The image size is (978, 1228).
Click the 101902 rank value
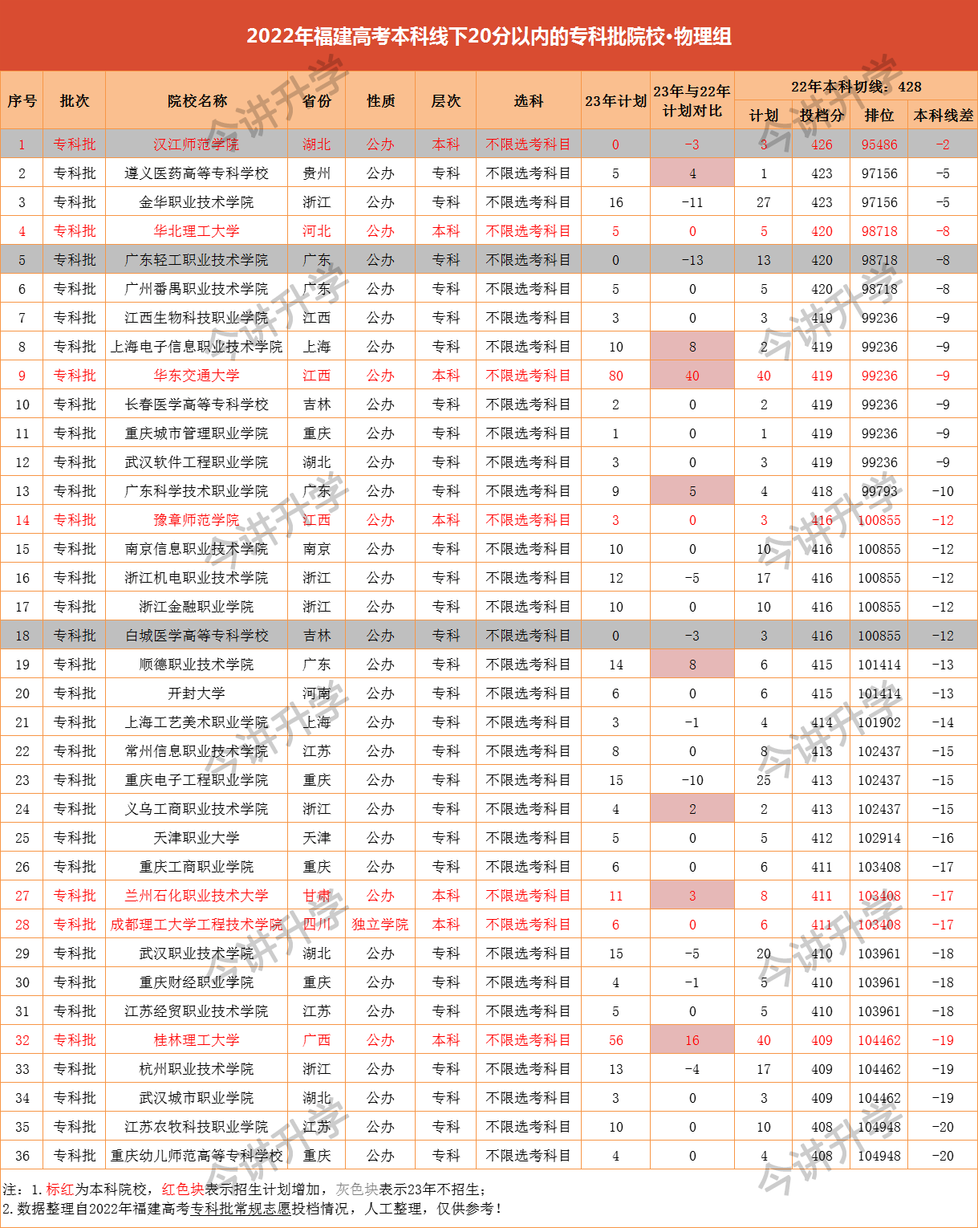(x=879, y=722)
